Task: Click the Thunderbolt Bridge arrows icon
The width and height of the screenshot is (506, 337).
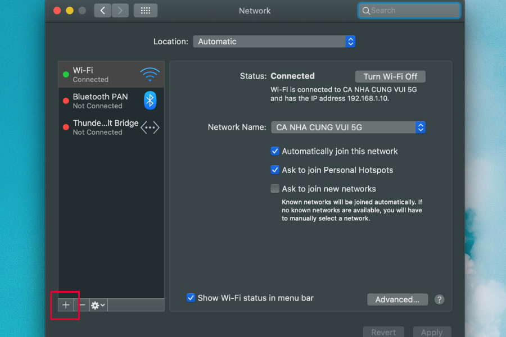Action: 150,127
